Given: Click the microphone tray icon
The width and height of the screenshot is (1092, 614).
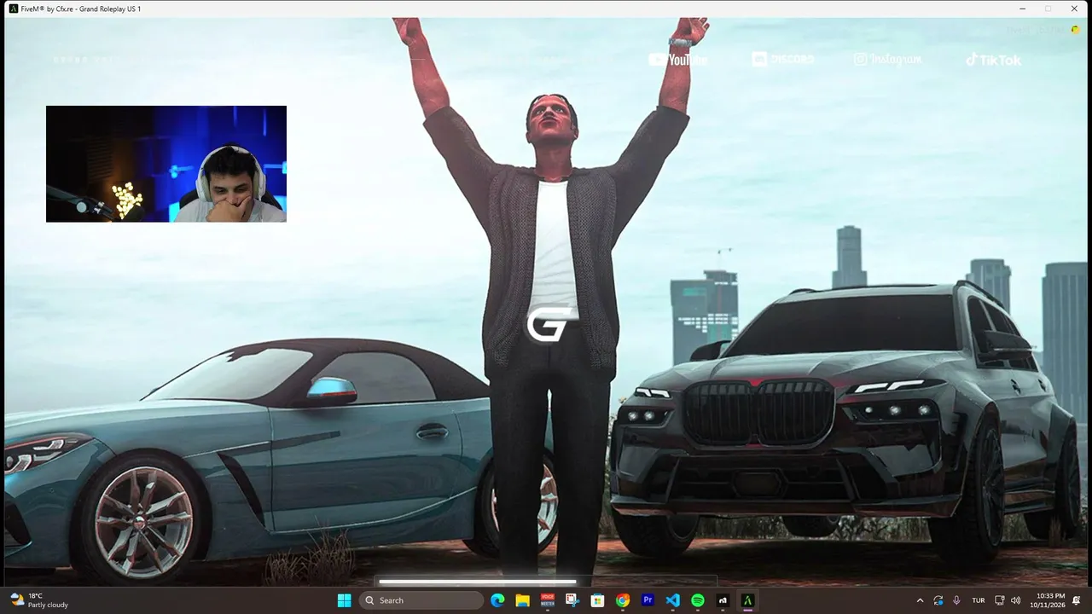Looking at the screenshot, I should pos(956,600).
